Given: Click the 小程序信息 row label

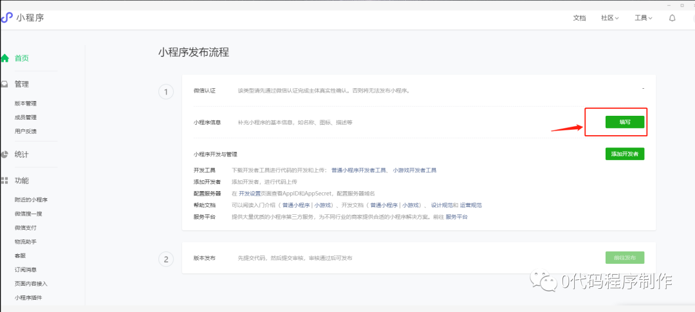Looking at the screenshot, I should [207, 122].
